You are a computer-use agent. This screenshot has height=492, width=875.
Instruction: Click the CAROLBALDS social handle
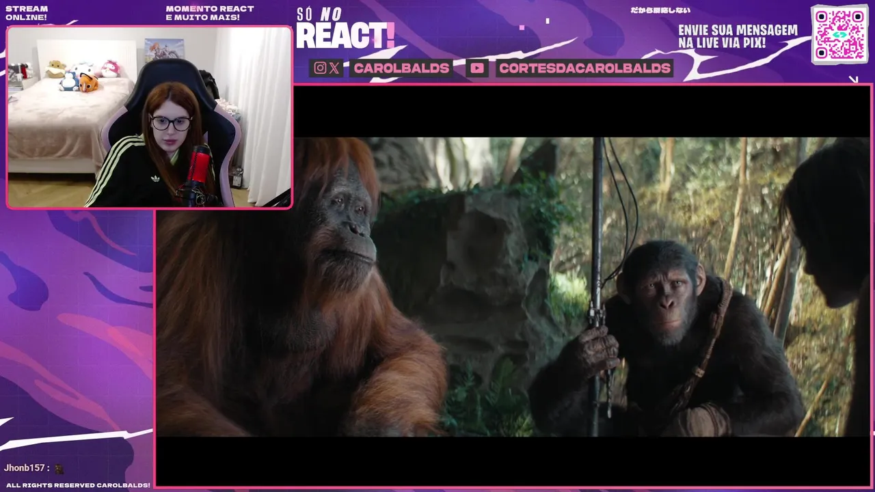401,68
